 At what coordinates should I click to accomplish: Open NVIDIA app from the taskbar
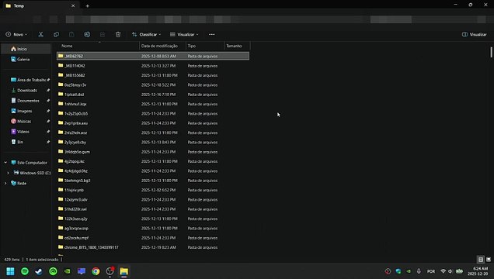click(67, 271)
